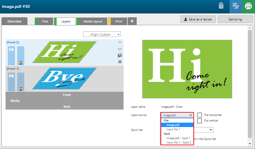Delete the Front 2 layer with X
This screenshot has height=149, width=255.
point(120,62)
